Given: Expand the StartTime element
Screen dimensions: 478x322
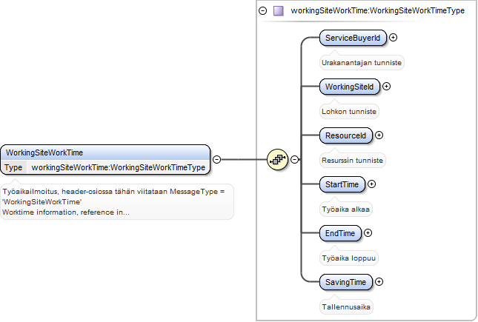Looking at the screenshot, I should (x=371, y=184).
